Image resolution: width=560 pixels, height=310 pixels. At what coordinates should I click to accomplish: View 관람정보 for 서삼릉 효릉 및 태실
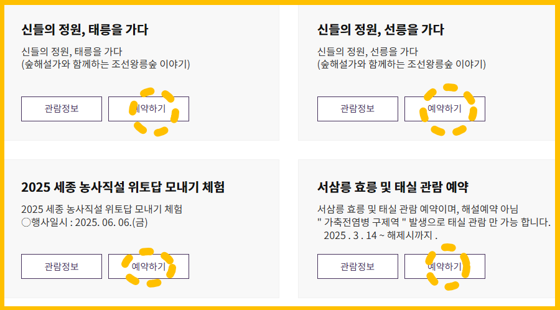click(358, 266)
